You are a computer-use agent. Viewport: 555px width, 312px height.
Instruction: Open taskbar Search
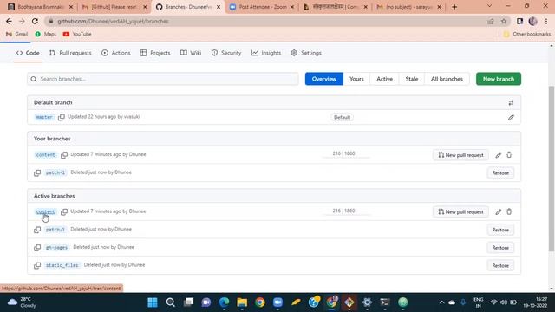click(x=171, y=302)
